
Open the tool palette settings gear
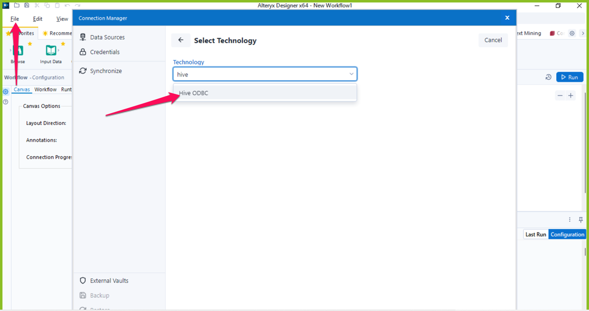coord(572,33)
